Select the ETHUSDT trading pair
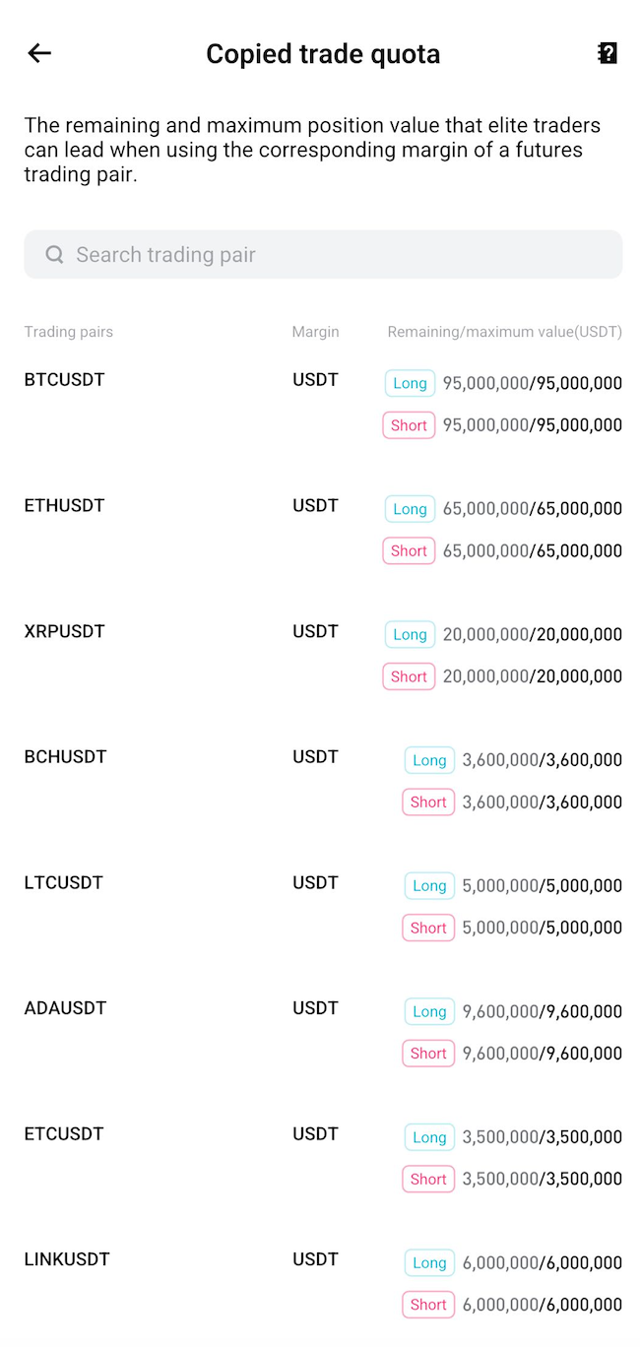This screenshot has height=1347, width=640. (x=64, y=506)
